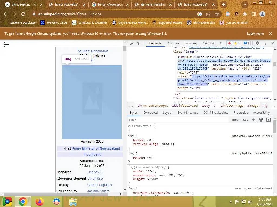The height and width of the screenshot is (207, 277).
Task: Click the issues counter badge
Action: 246,43
